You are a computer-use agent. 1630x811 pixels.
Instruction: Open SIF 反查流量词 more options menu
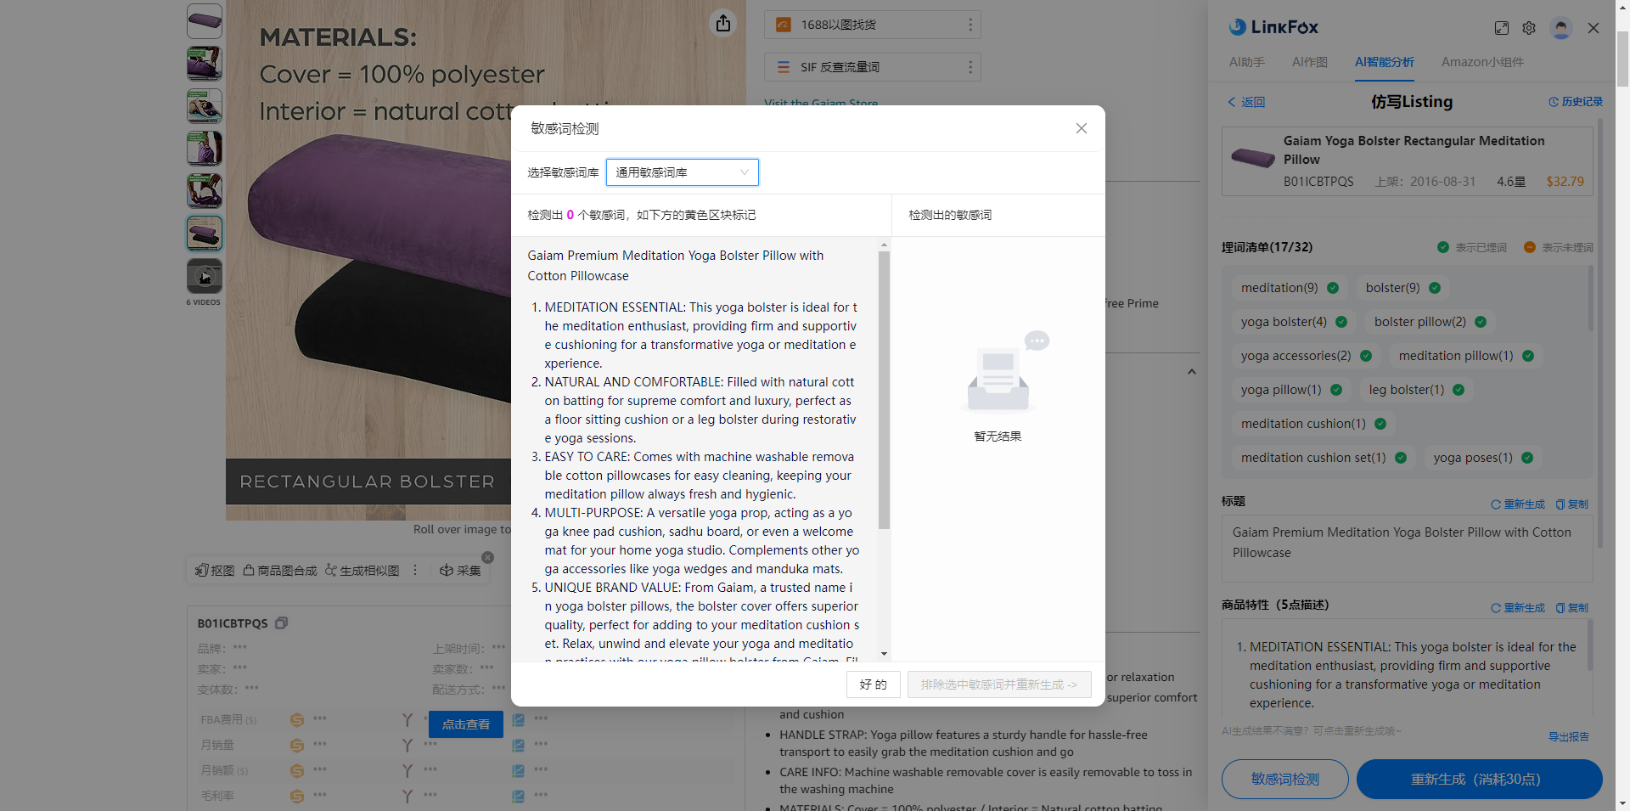click(x=970, y=67)
